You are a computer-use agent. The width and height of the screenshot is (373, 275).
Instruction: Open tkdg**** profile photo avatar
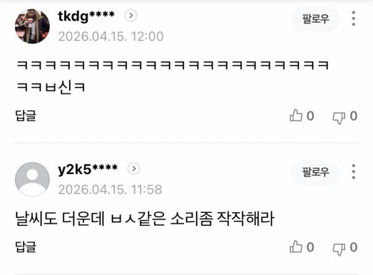(x=32, y=26)
